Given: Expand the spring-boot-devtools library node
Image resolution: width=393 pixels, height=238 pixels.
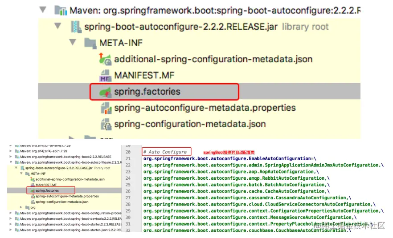Looking at the screenshot, I should coord(11,219).
